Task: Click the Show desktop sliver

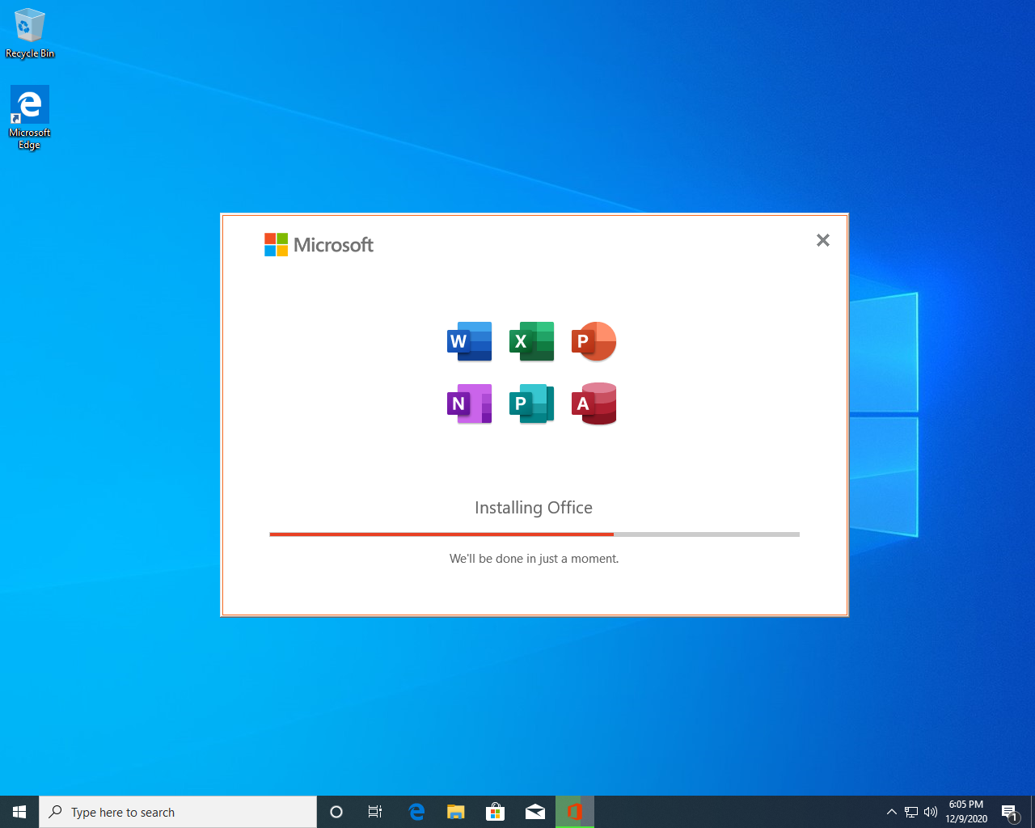Action: click(1033, 812)
